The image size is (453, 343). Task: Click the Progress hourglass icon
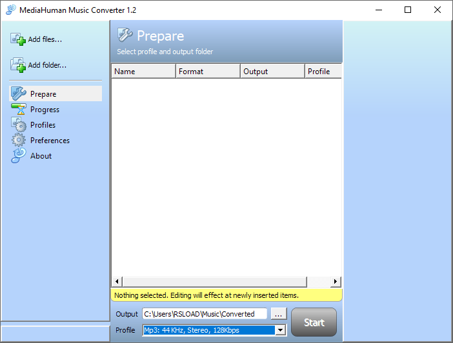point(19,109)
